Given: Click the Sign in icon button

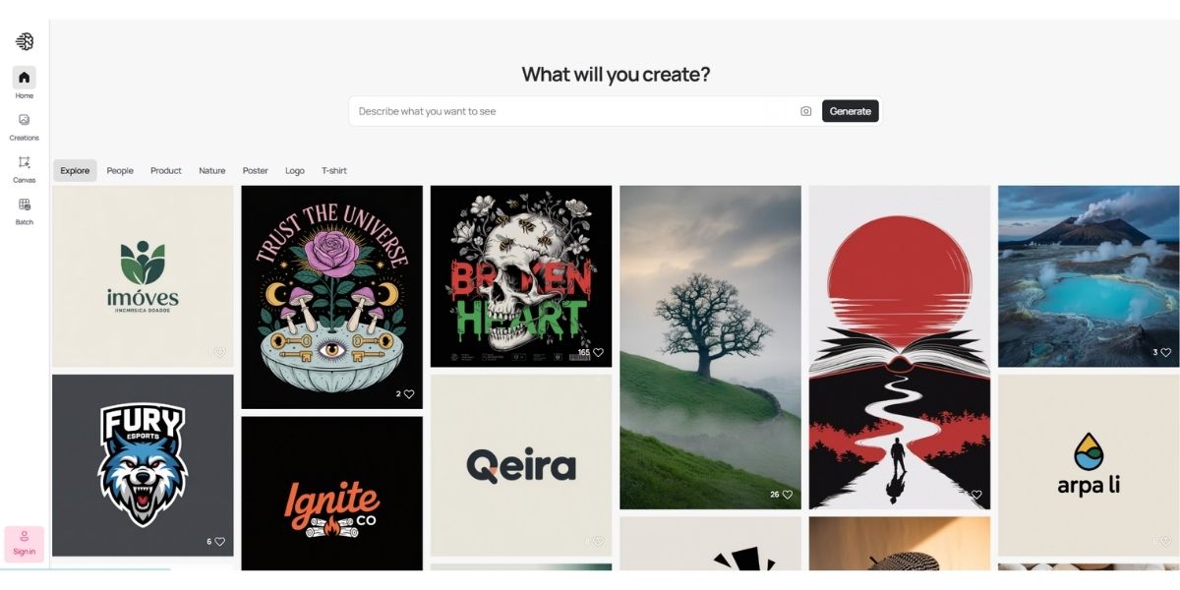Looking at the screenshot, I should point(25,544).
